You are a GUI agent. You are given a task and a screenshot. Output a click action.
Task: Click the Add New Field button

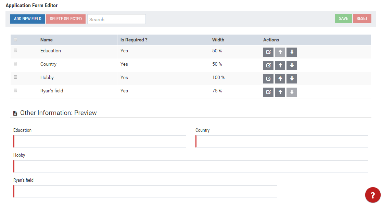pyautogui.click(x=27, y=19)
